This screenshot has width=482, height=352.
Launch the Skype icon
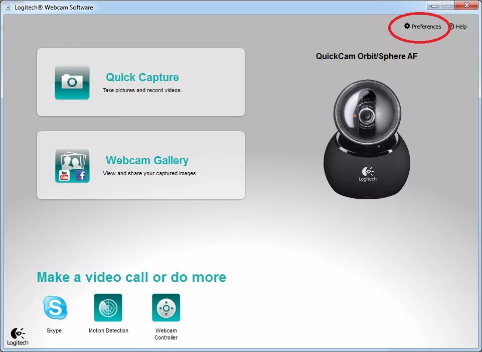click(55, 307)
